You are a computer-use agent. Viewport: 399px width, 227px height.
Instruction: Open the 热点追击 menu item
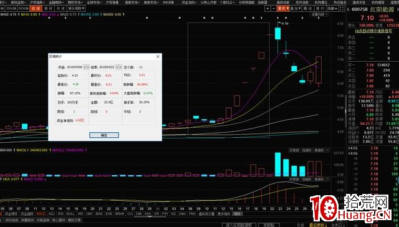(x=340, y=2)
